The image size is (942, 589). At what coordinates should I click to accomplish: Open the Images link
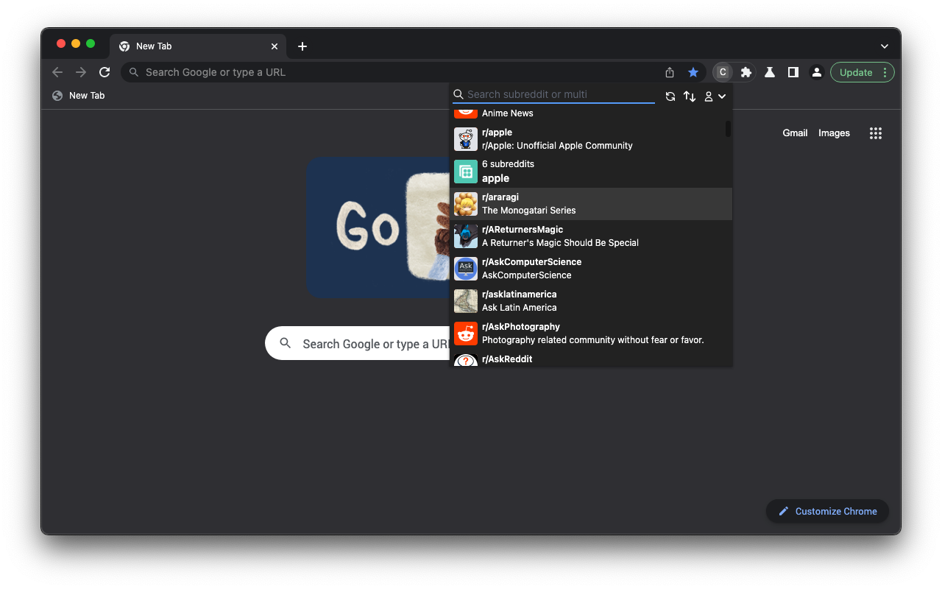[834, 133]
